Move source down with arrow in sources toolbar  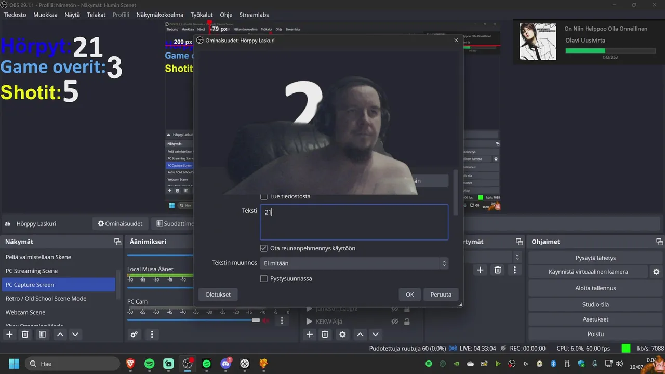375,335
